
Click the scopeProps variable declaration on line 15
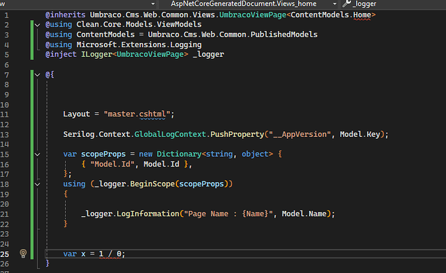point(103,154)
